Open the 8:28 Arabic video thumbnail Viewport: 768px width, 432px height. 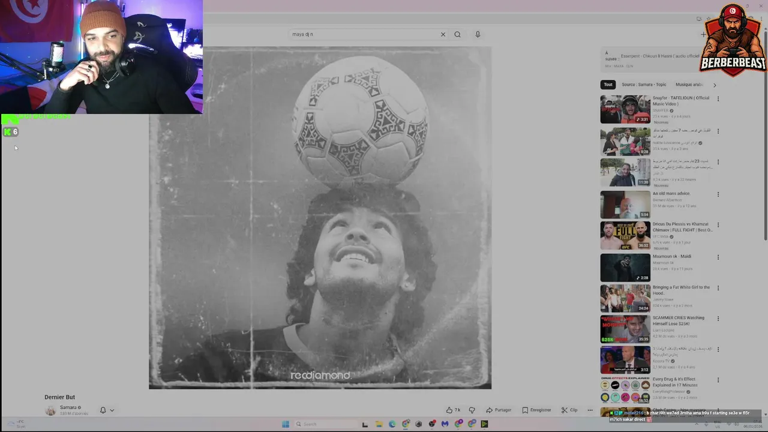(x=625, y=141)
